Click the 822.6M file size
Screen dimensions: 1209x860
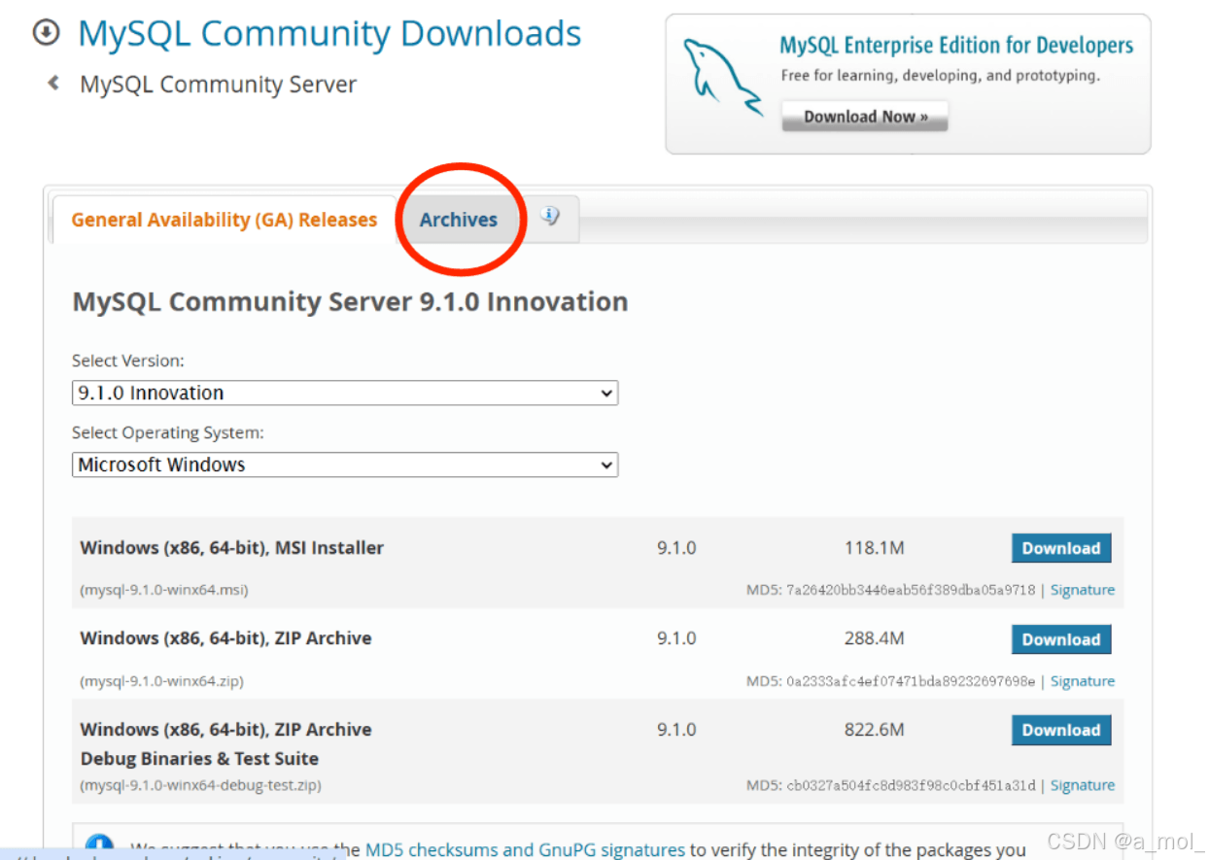(875, 729)
